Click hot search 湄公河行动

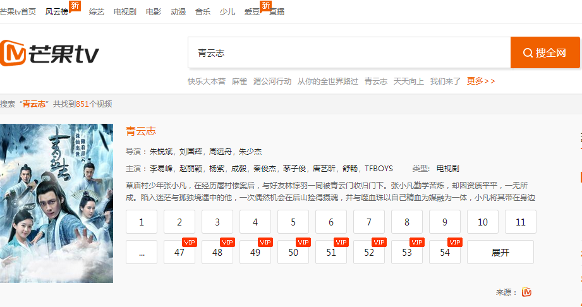point(272,81)
